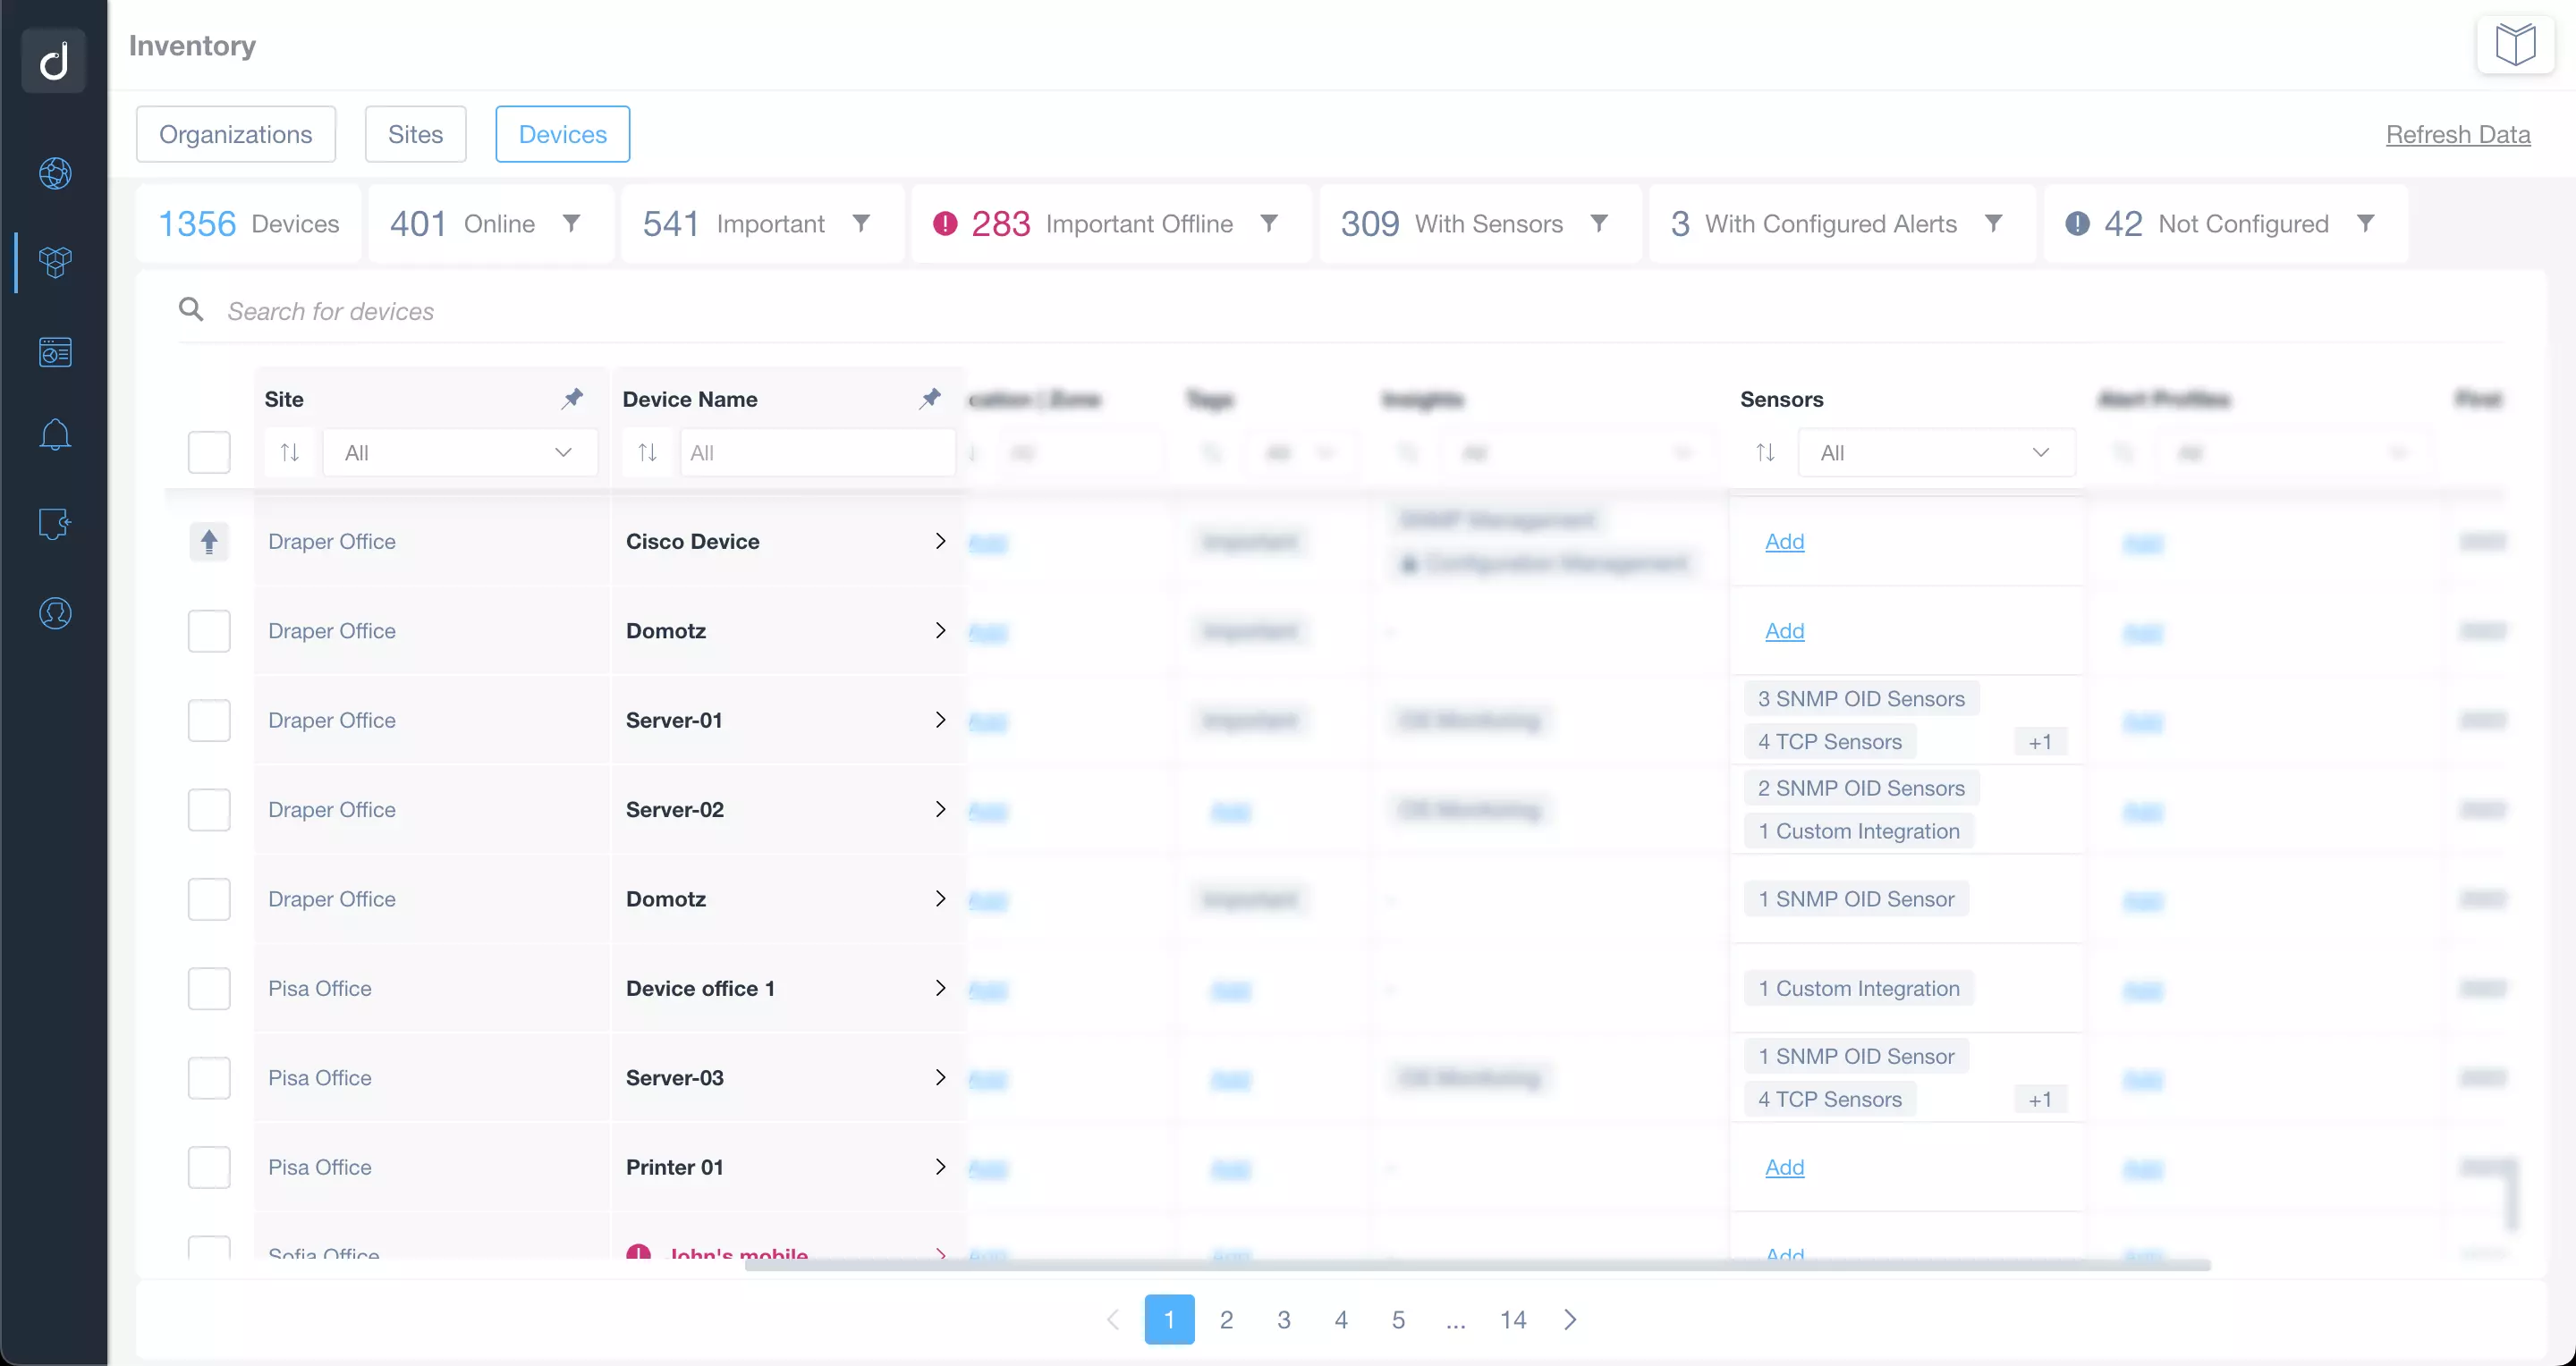
Task: Open the Inventory cube sidebar icon
Action: pos(55,262)
